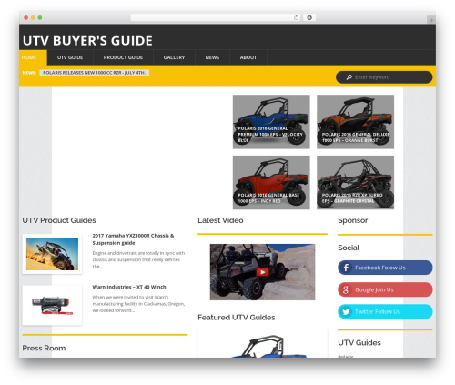Click the 'UTV Product Guides' heading
The height and width of the screenshot is (385, 455).
point(59,220)
